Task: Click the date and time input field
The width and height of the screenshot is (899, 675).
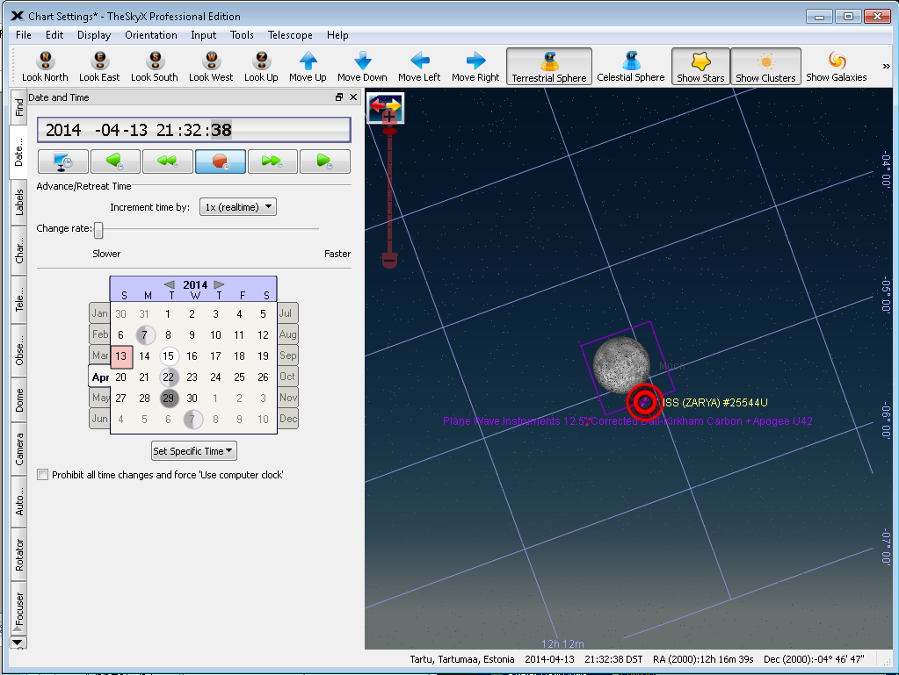Action: (193, 130)
